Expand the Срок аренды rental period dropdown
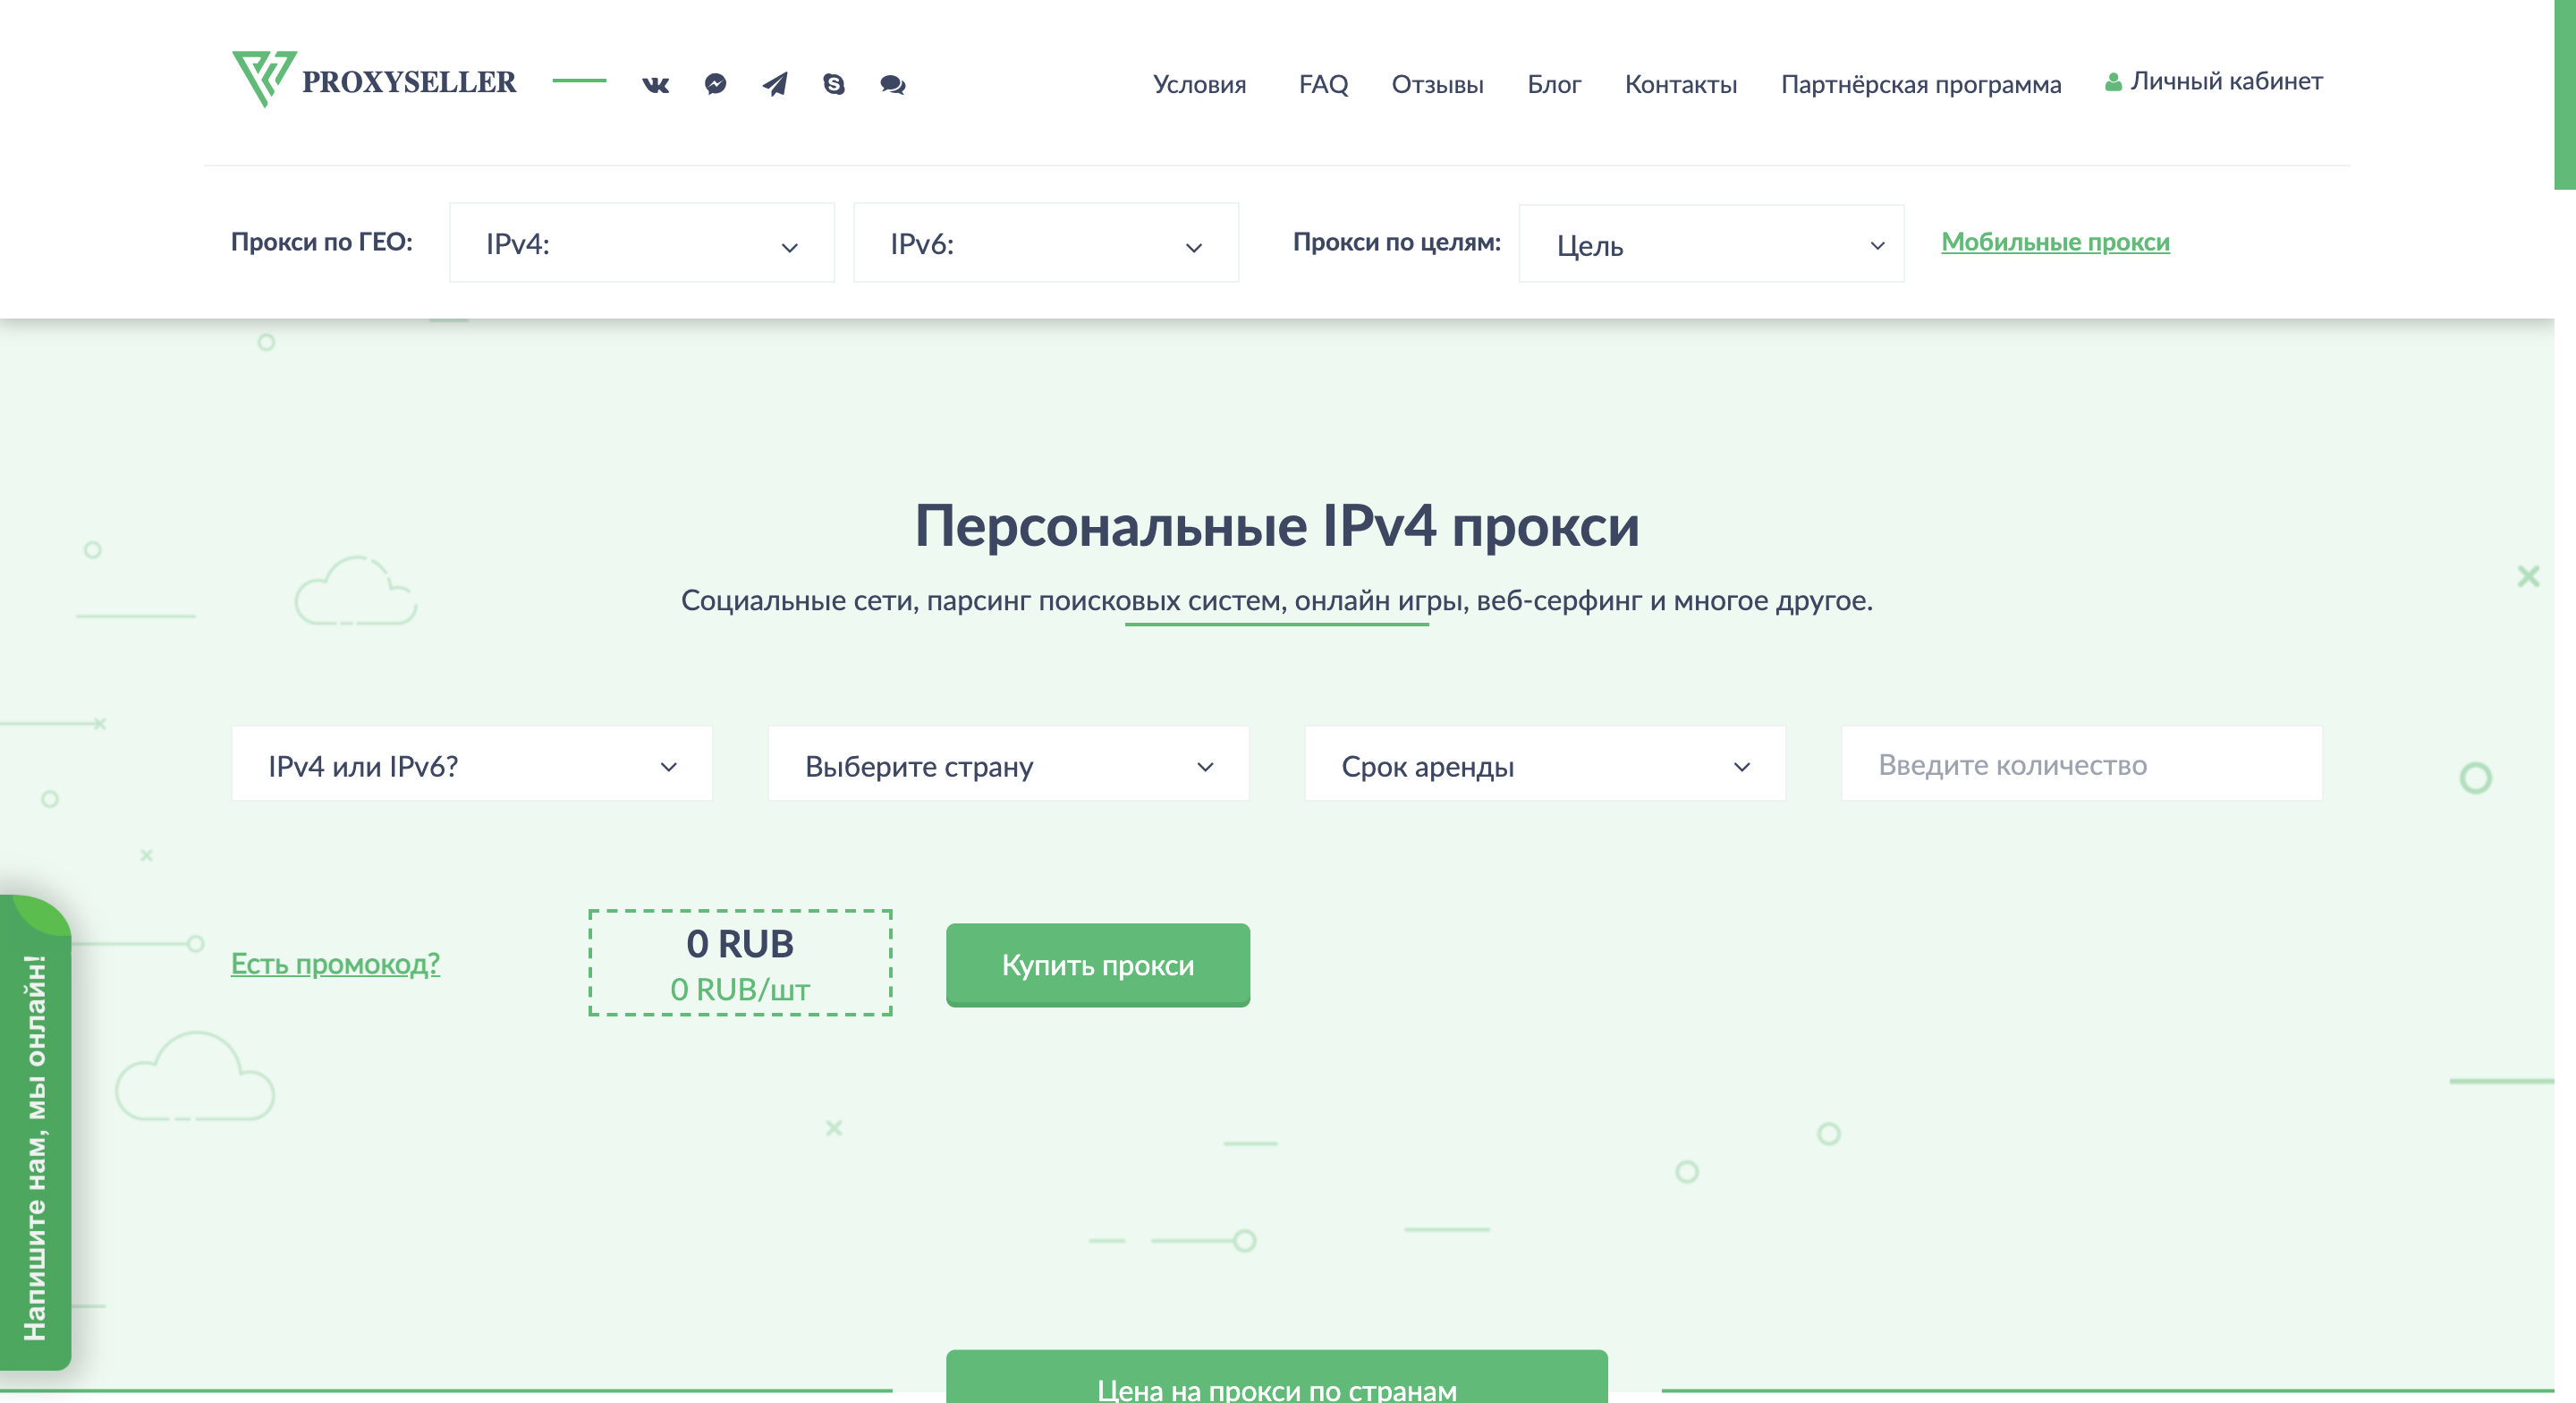Screen dimensions: 2576x1403 (x=1544, y=766)
